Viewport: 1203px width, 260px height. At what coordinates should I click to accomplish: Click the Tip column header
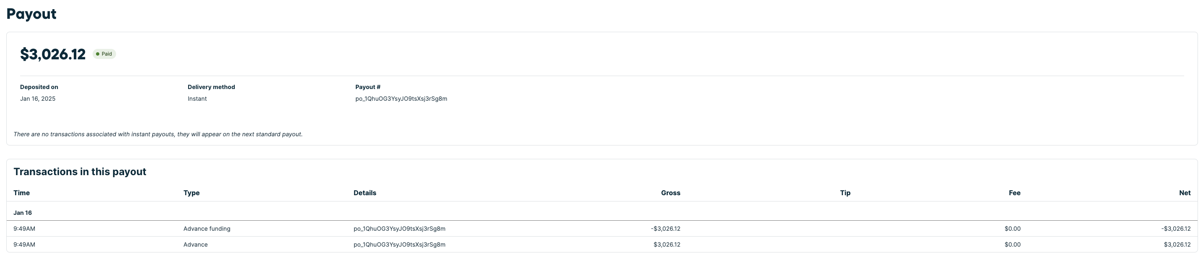[845, 193]
